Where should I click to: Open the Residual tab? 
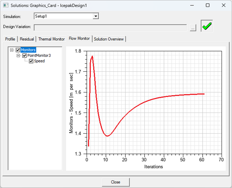(x=27, y=39)
